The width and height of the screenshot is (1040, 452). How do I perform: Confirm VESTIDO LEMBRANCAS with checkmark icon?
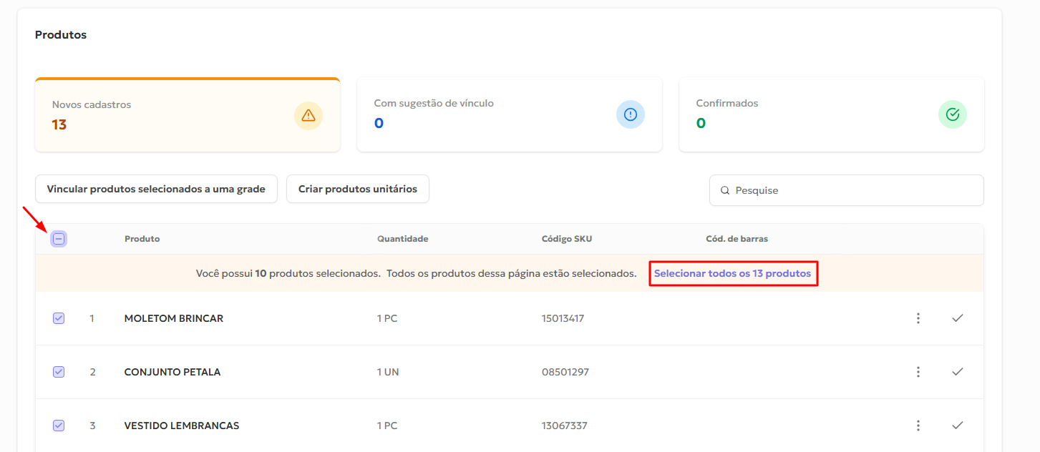[957, 426]
